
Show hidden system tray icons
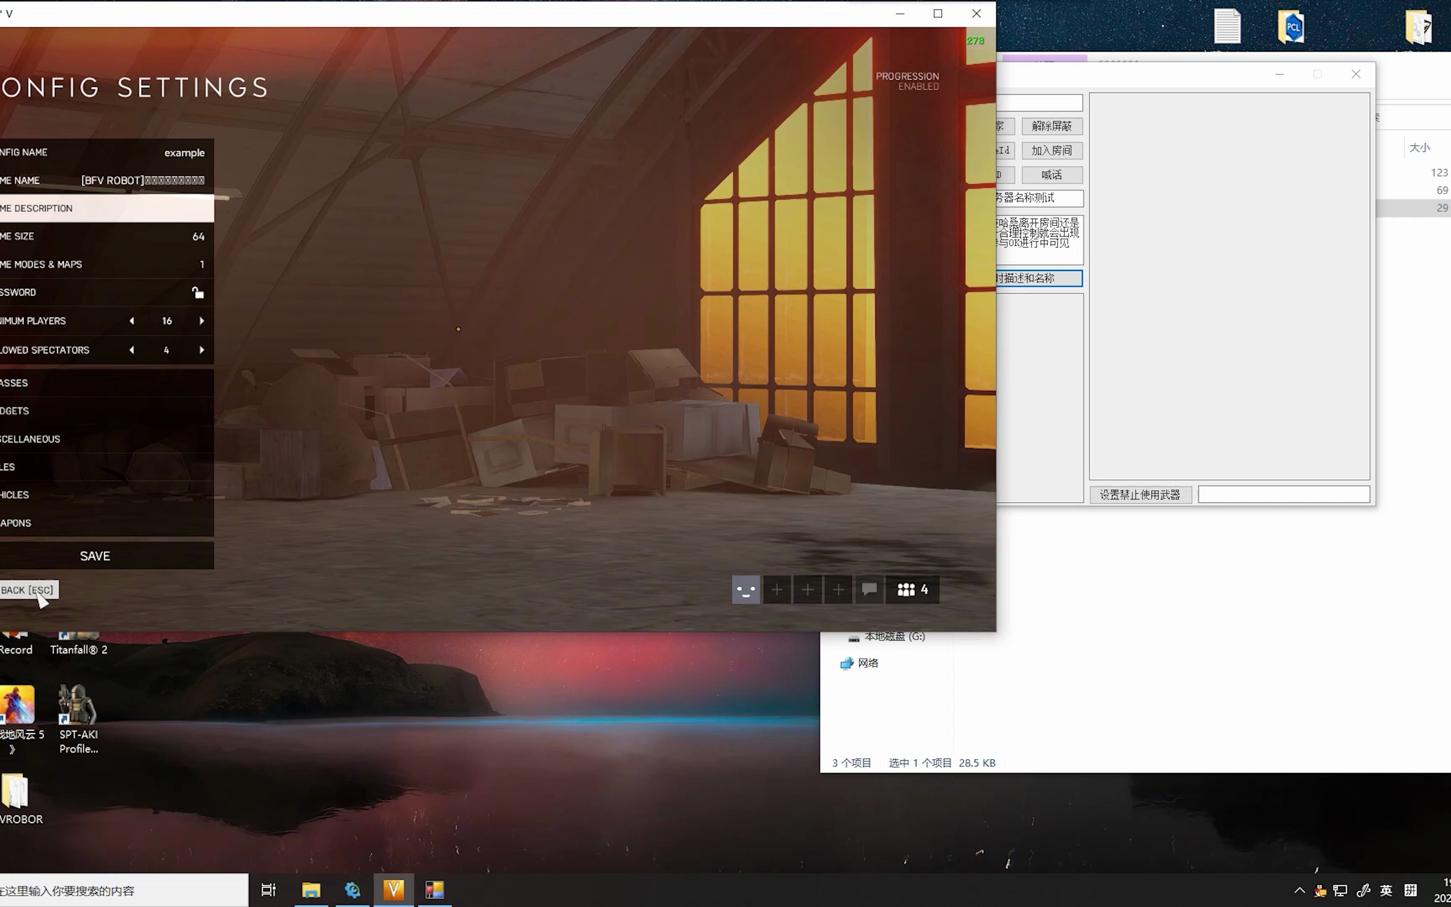[x=1299, y=890]
